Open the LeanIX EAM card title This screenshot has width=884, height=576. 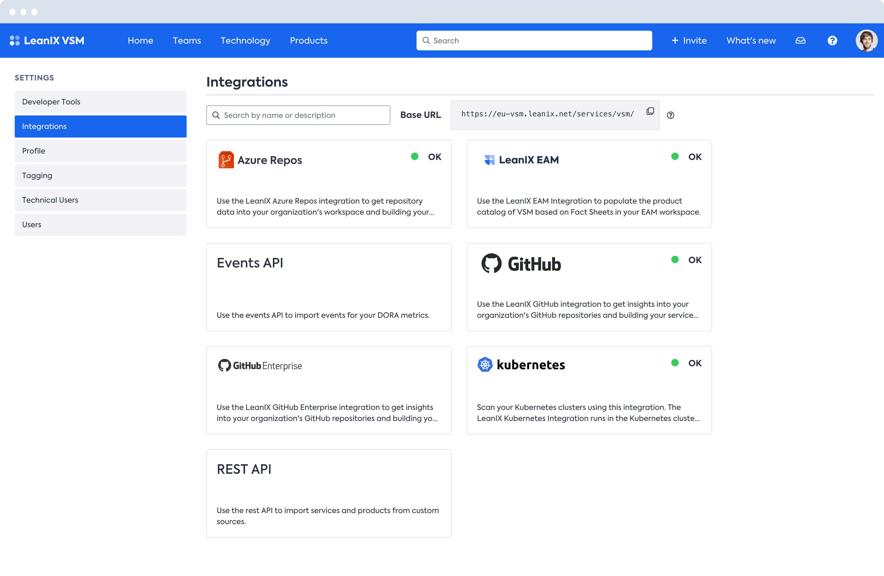pyautogui.click(x=529, y=160)
